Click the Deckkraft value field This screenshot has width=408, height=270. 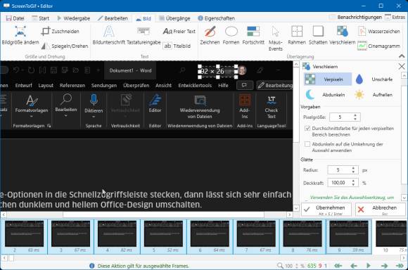pyautogui.click(x=339, y=183)
